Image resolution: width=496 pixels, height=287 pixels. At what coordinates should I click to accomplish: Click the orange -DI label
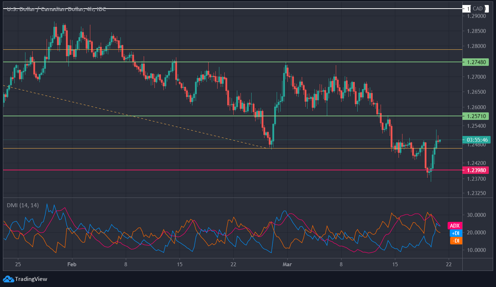pyautogui.click(x=456, y=241)
